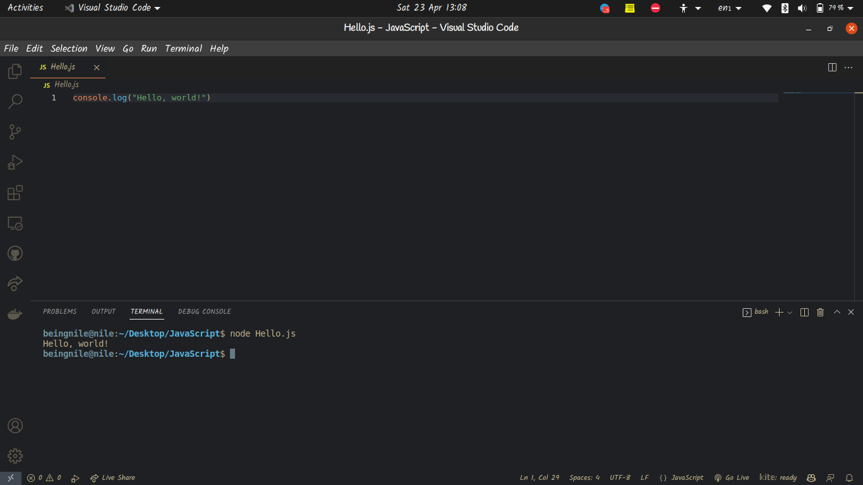This screenshot has width=863, height=485.
Task: Click the Hello.js breadcrumb
Action: click(61, 85)
